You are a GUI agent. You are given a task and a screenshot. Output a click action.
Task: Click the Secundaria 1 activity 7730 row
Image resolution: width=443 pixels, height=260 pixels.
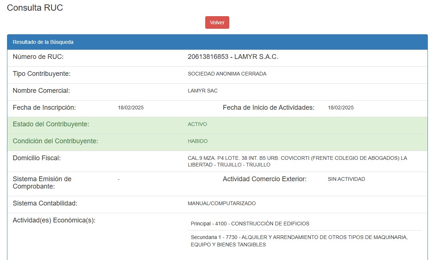(299, 241)
